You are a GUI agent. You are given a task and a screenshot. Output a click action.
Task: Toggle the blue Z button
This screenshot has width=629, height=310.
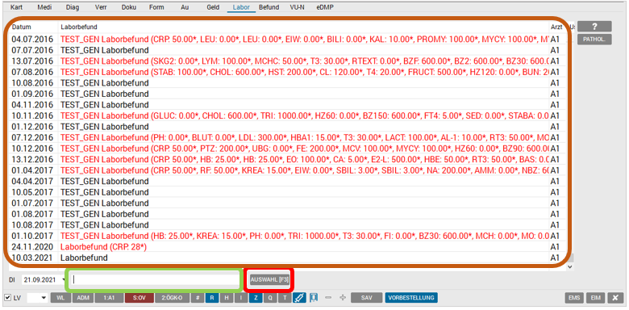(x=255, y=298)
